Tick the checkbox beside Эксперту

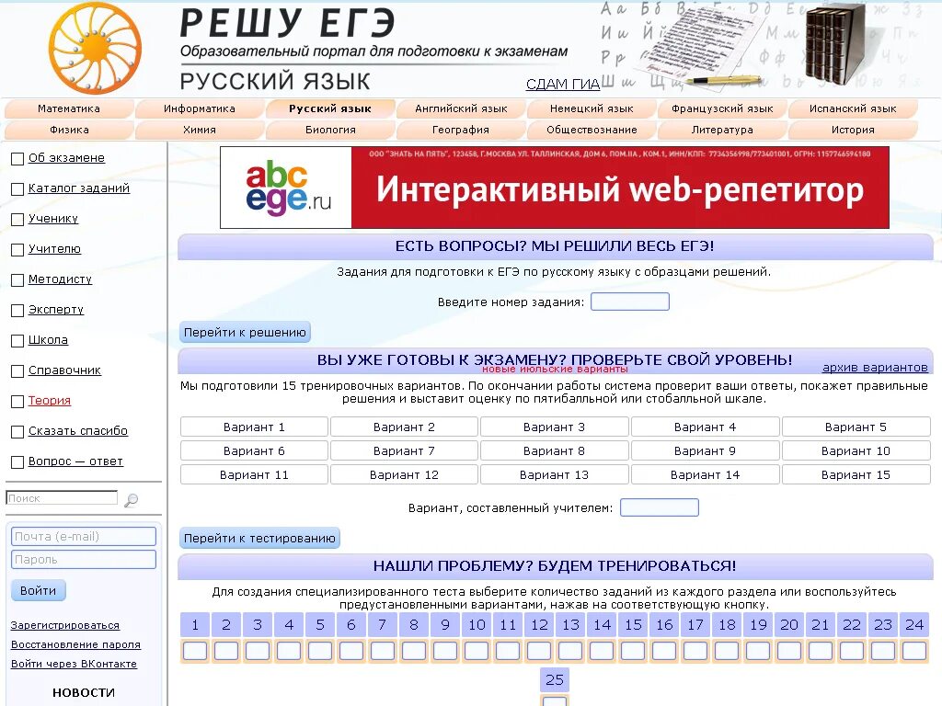(x=17, y=311)
